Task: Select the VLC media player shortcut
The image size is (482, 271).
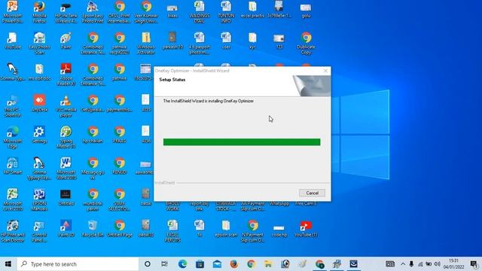Action: point(66,106)
